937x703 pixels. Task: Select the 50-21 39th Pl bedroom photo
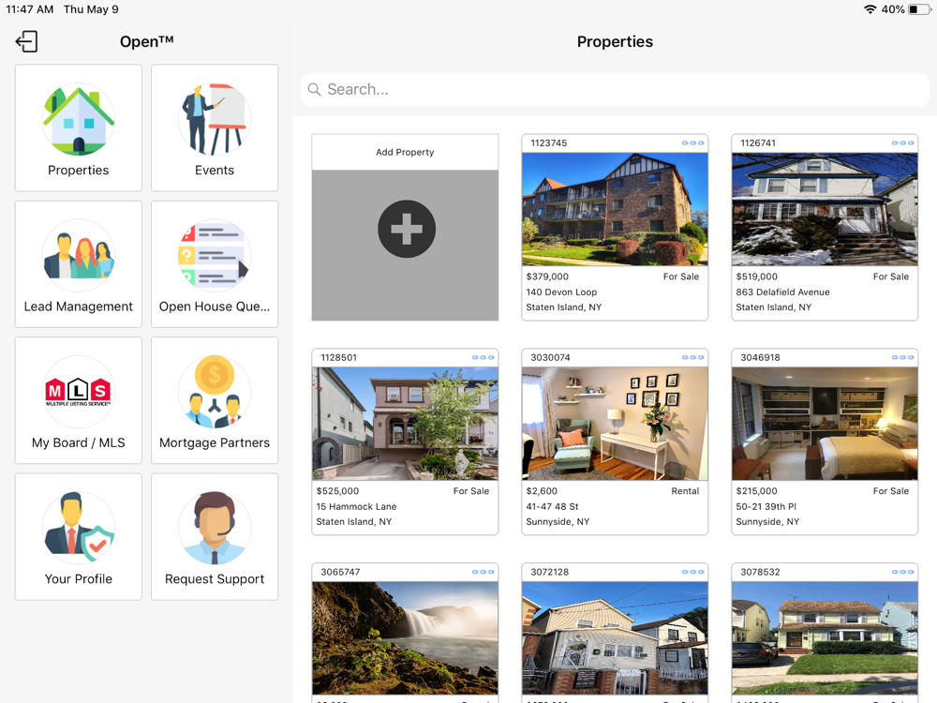point(825,424)
